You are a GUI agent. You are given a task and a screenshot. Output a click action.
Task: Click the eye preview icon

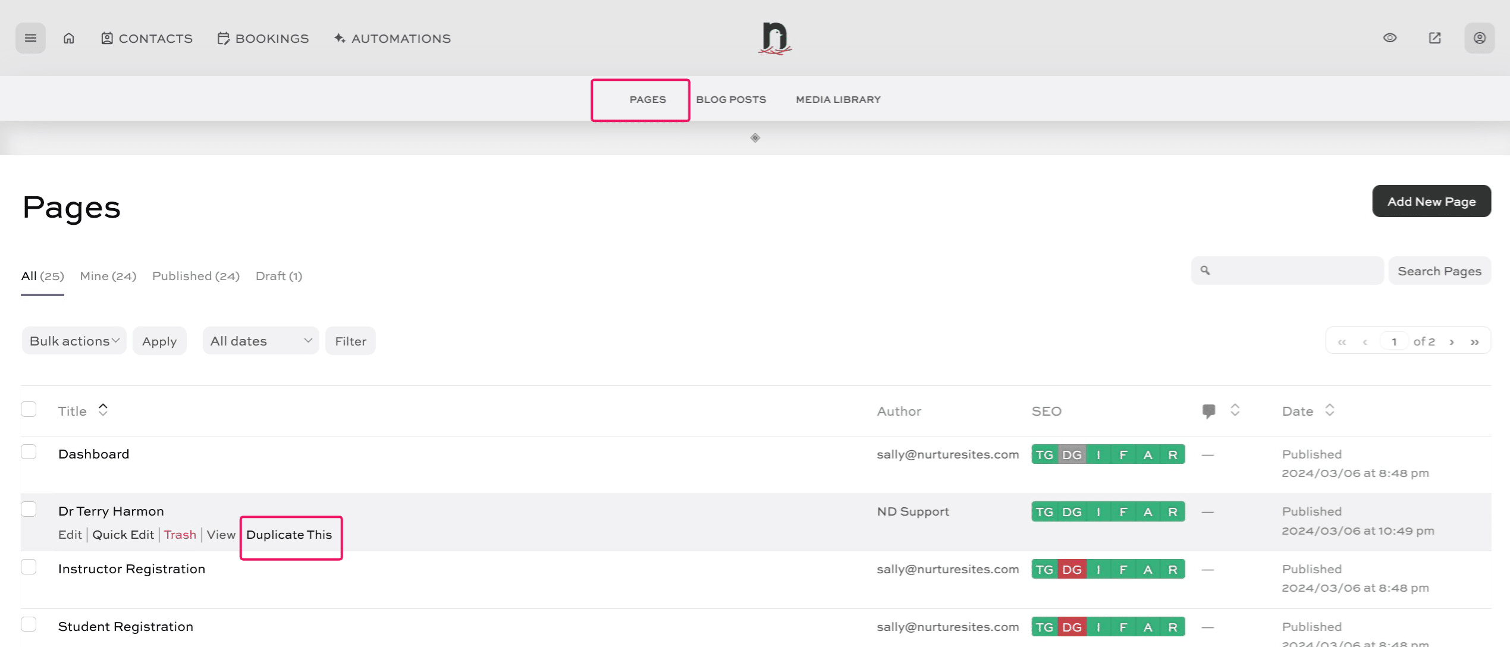point(1389,38)
